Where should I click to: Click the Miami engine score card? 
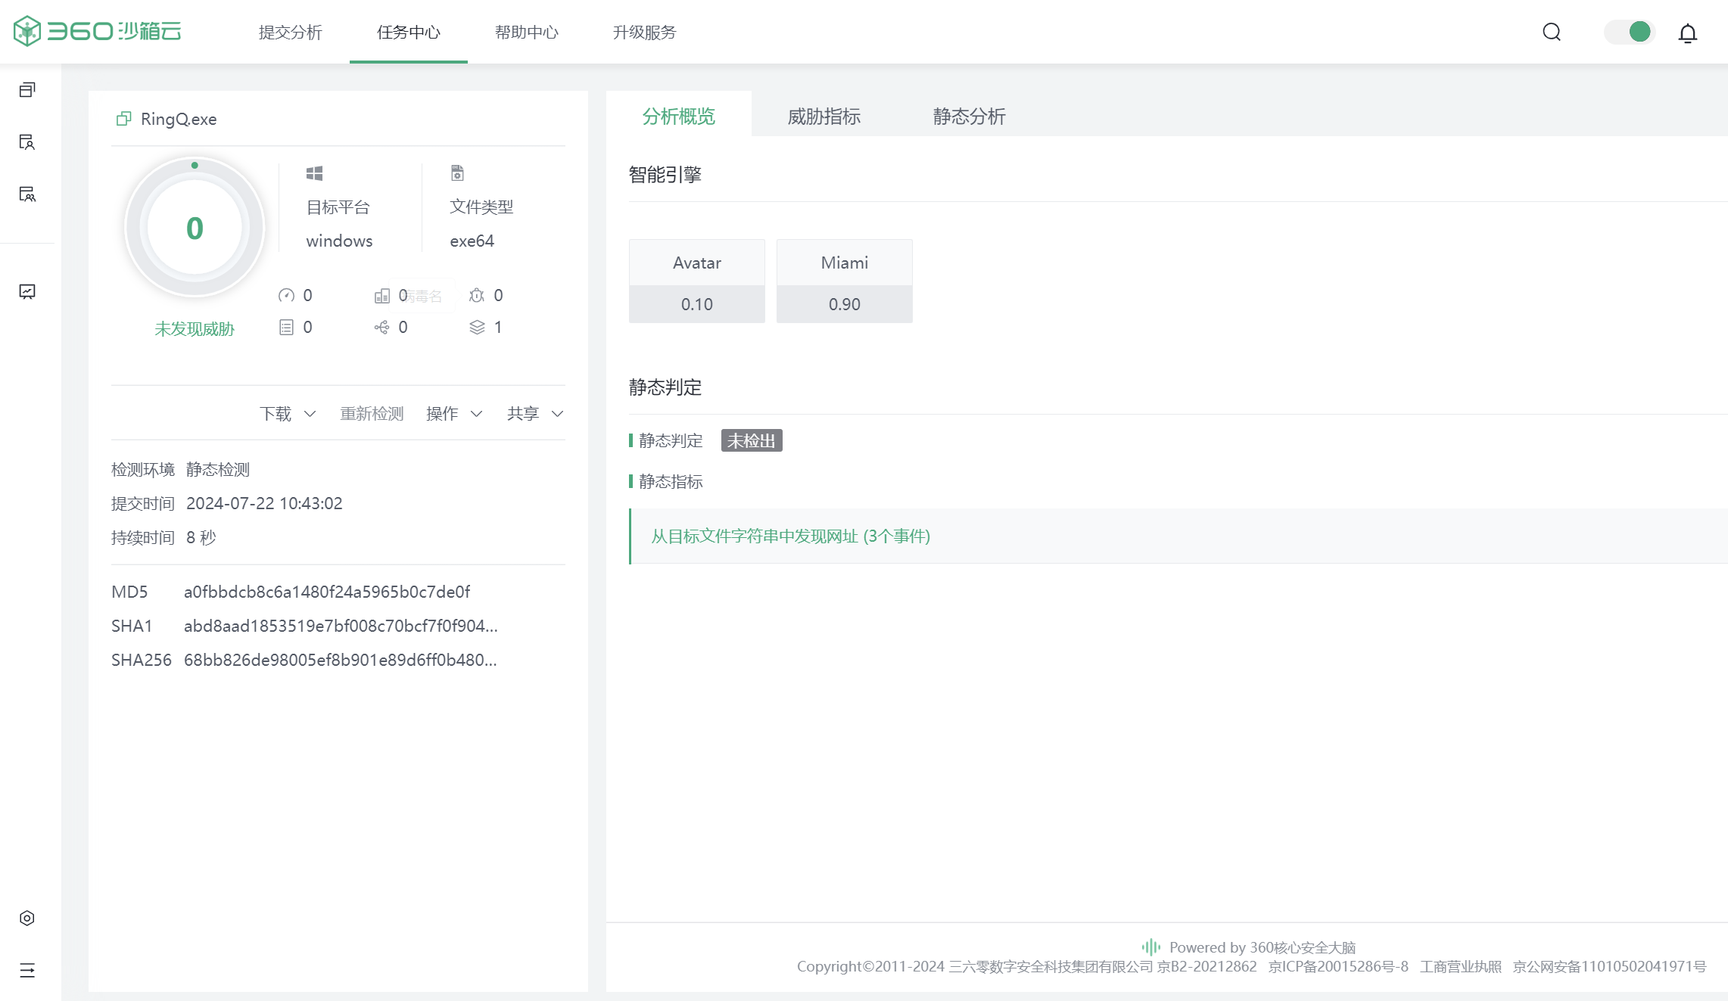tap(844, 281)
